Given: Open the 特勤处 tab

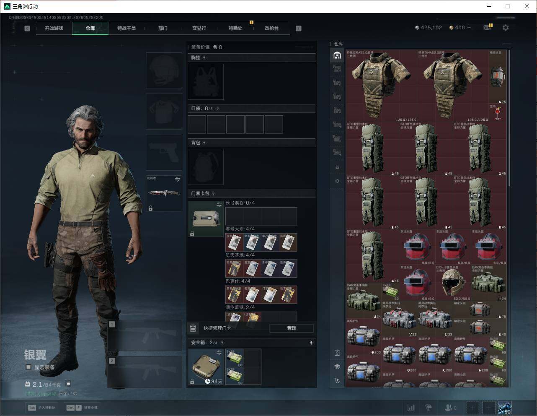Looking at the screenshot, I should 235,28.
